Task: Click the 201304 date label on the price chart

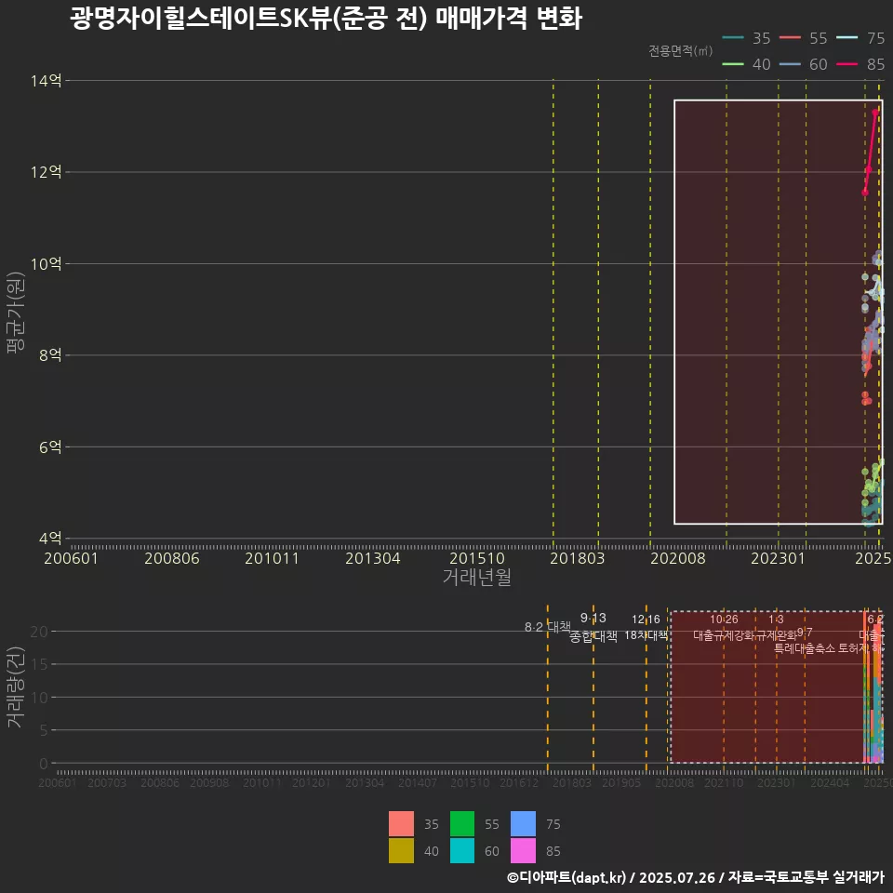Action: (373, 558)
